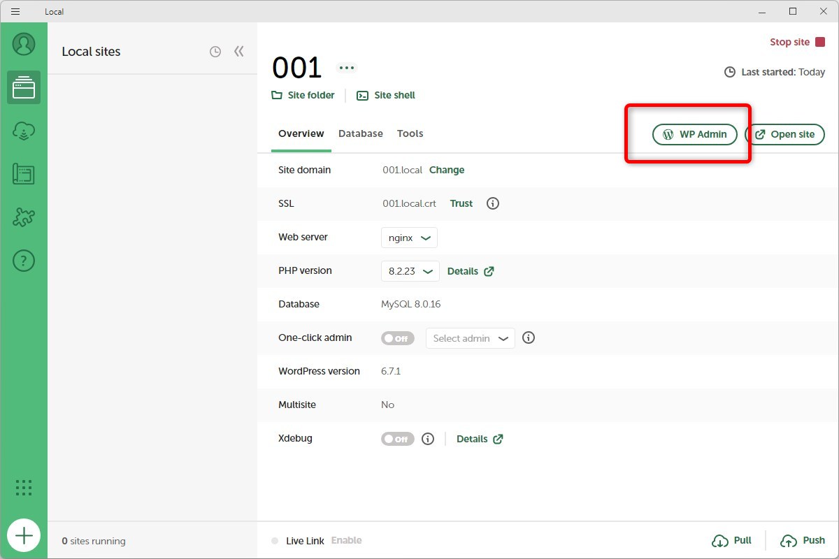Open the user account avatar icon
This screenshot has height=559, width=839.
[24, 44]
